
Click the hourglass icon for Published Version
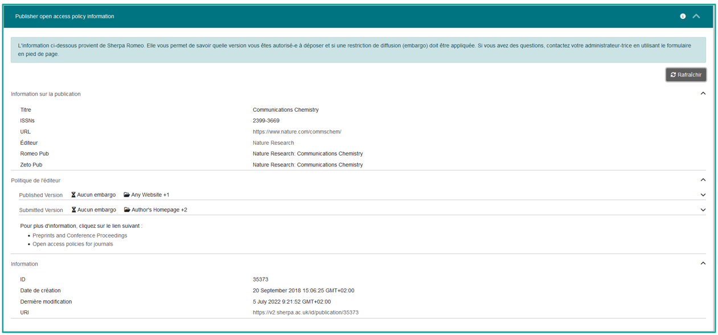click(73, 195)
